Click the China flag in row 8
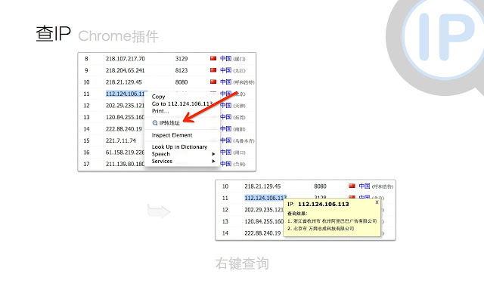Image resolution: width=484 pixels, height=302 pixels. point(213,58)
